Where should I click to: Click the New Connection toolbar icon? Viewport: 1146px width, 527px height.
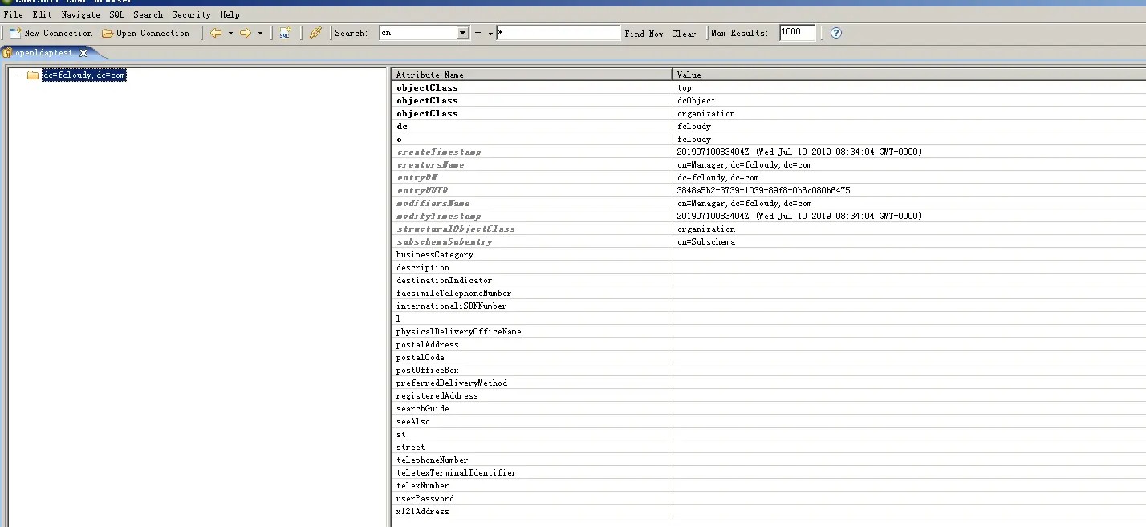coord(15,33)
